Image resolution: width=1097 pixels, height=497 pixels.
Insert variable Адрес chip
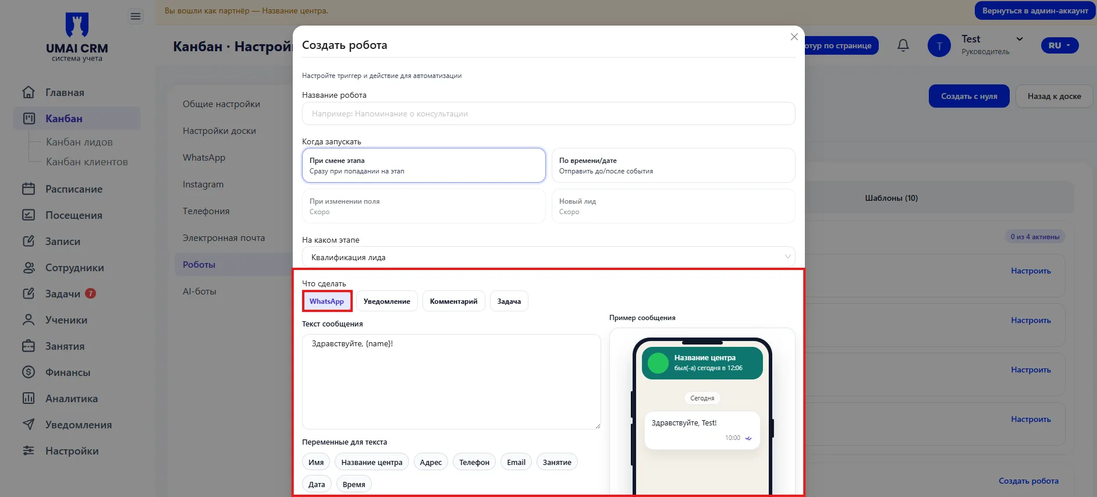coord(431,462)
